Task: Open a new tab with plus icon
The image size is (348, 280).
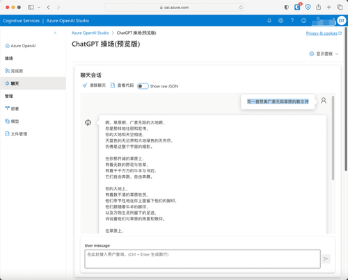Action: (329, 7)
